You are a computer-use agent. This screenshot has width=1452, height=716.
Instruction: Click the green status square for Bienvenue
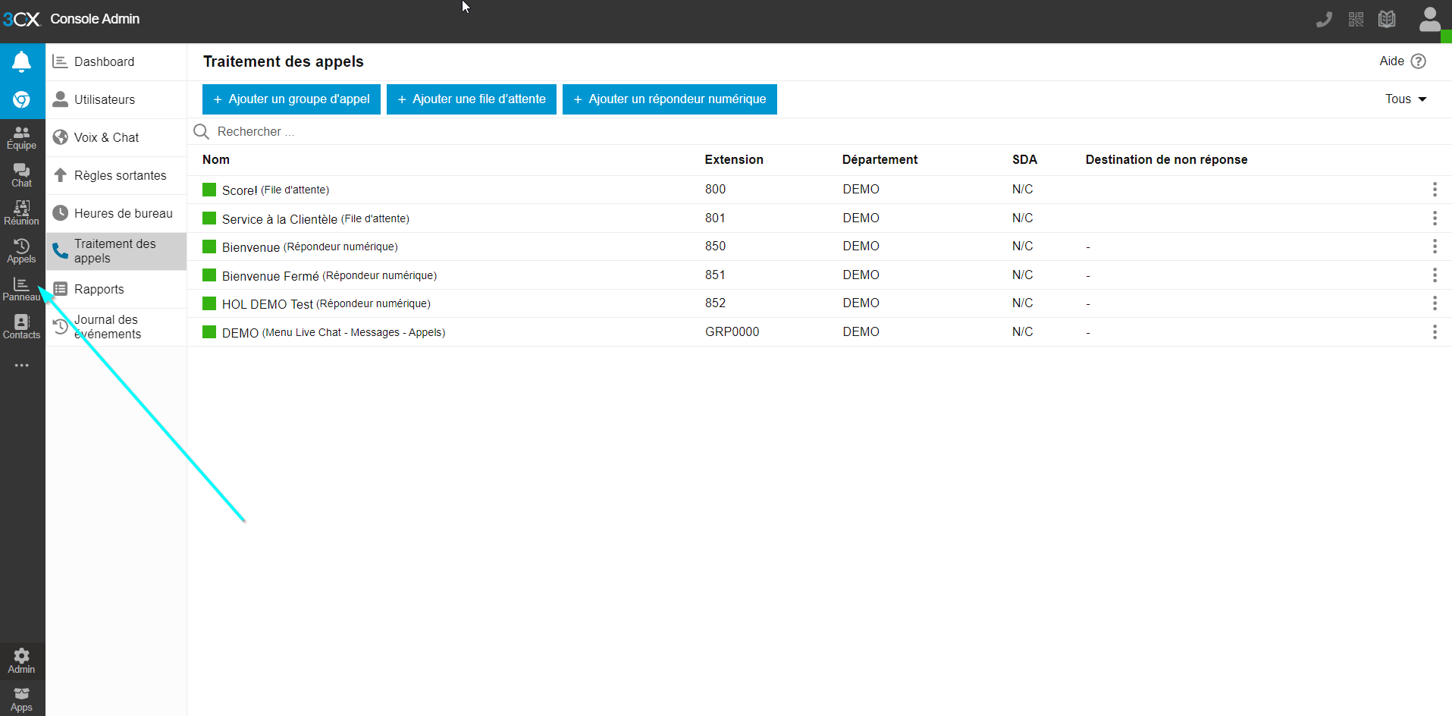pyautogui.click(x=209, y=247)
